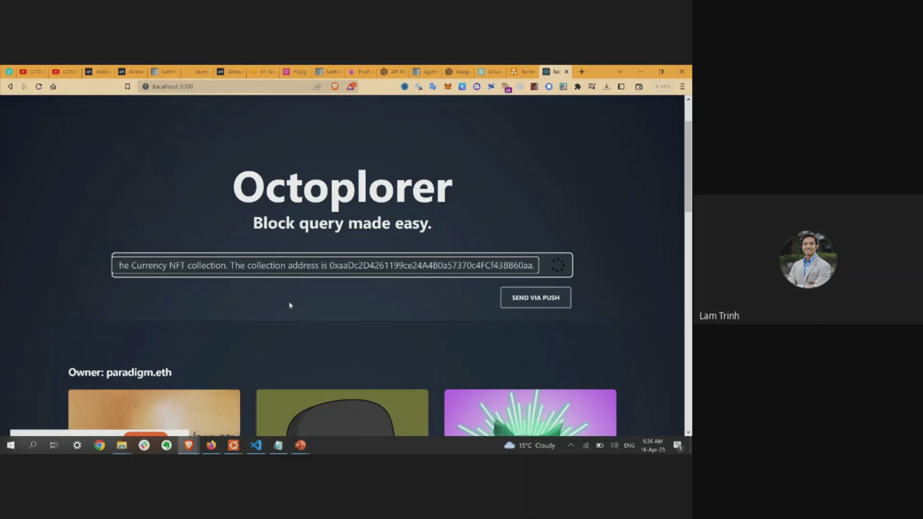Open the taskbar clock and date

(653, 445)
